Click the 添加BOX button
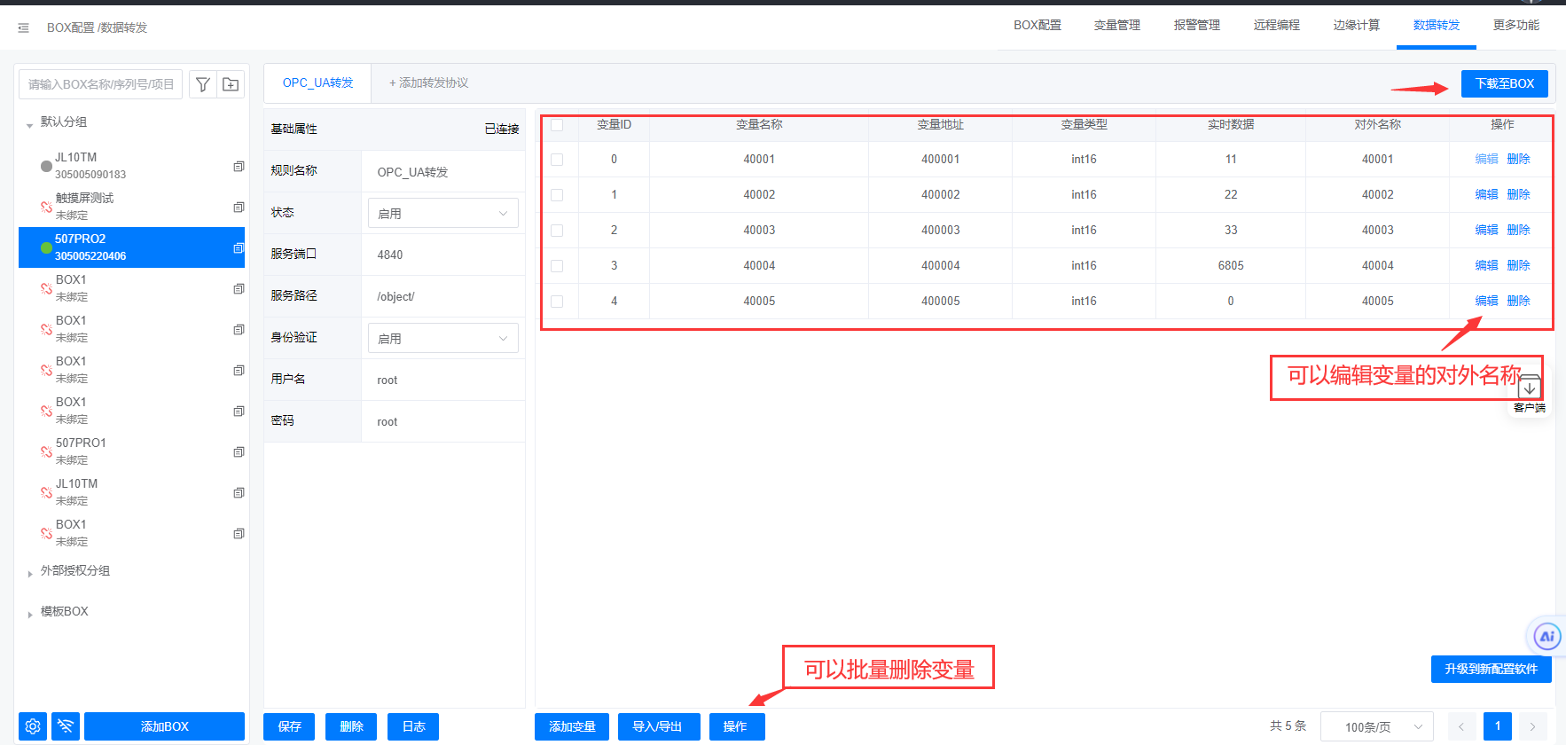 tap(164, 726)
